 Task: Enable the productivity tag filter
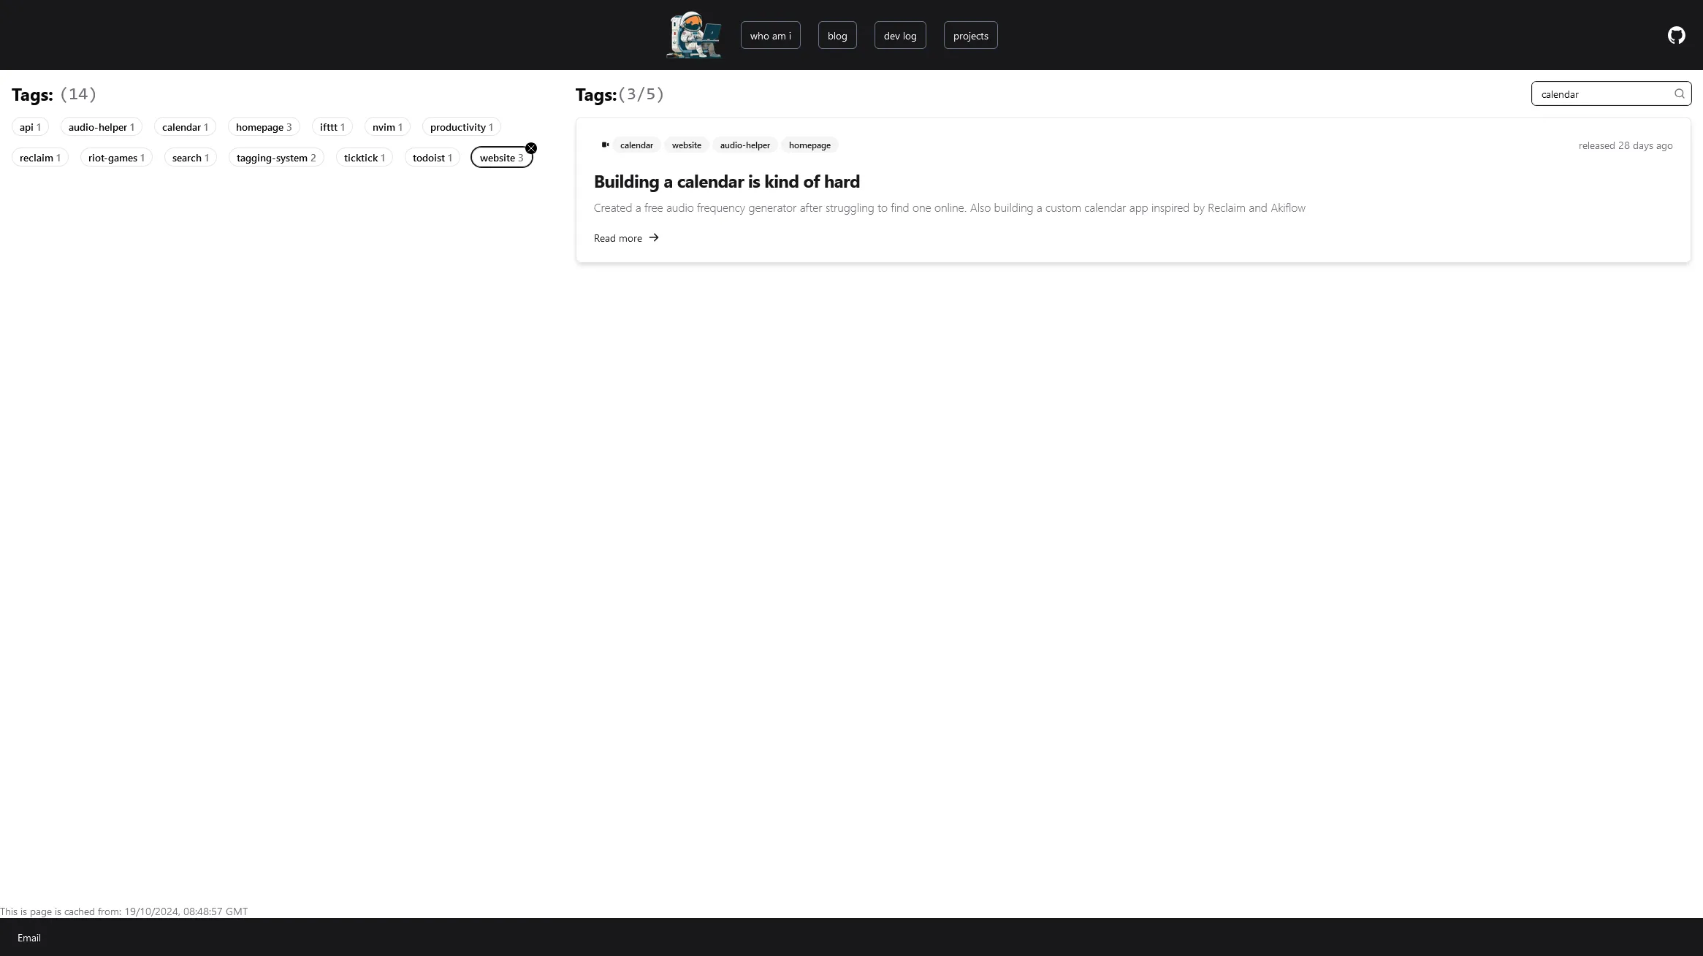tap(462, 127)
